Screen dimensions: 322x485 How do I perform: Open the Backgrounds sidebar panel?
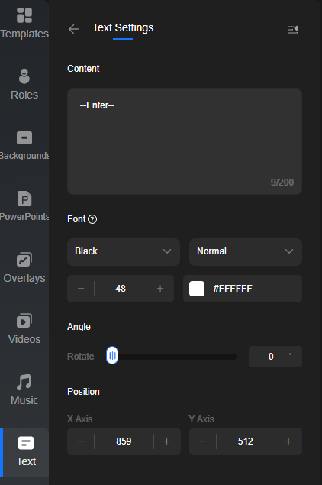[24, 145]
